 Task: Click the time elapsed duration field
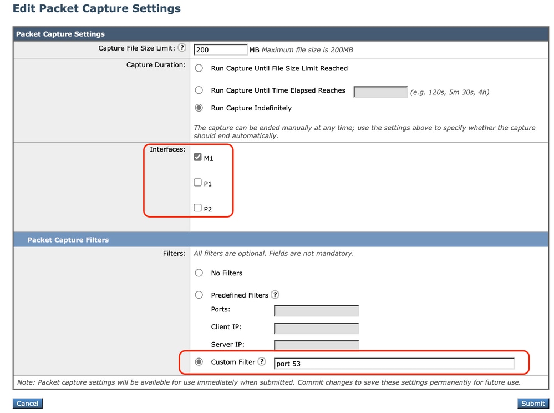[x=380, y=92]
